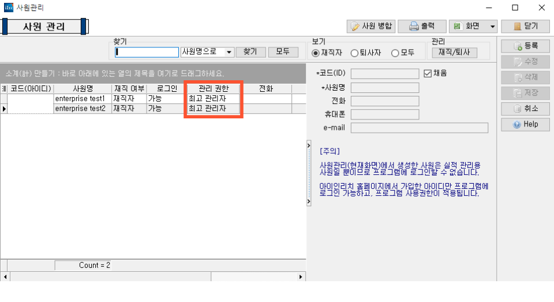Click the 화면 screen export button
Image resolution: width=554 pixels, height=302 pixels.
pos(466,26)
